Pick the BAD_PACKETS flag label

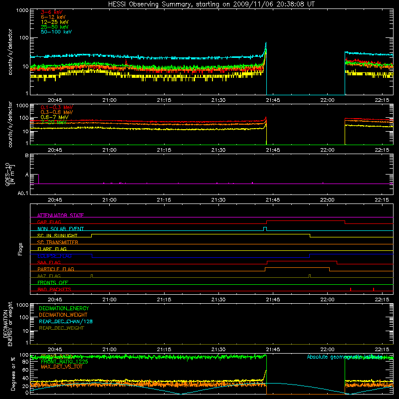coord(54,289)
